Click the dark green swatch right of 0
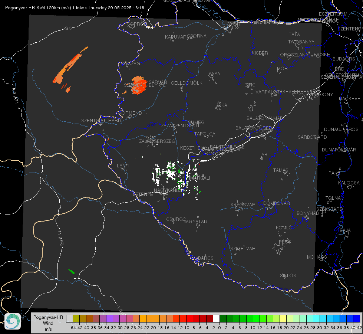Screen dimensions: 363x334 coord(223,318)
